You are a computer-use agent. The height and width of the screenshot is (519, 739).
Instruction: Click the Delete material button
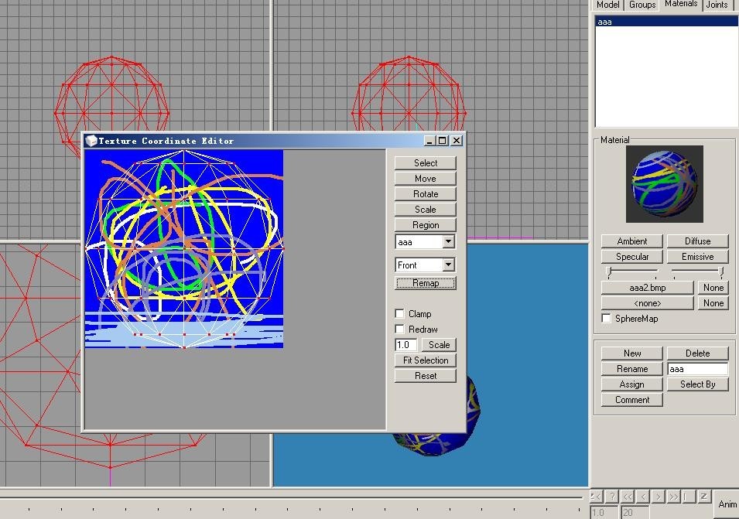coord(697,353)
